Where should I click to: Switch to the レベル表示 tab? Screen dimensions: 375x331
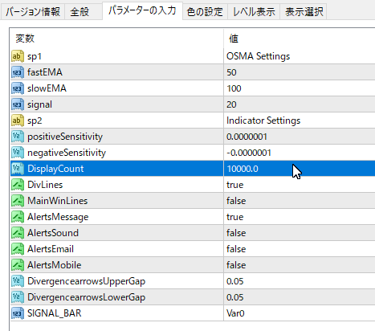tap(254, 12)
